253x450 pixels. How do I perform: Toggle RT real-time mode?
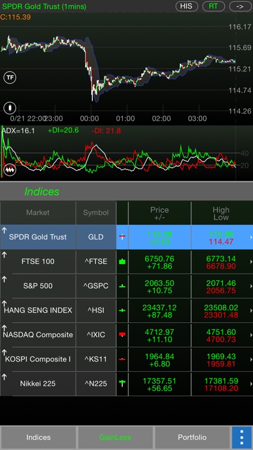tap(213, 6)
